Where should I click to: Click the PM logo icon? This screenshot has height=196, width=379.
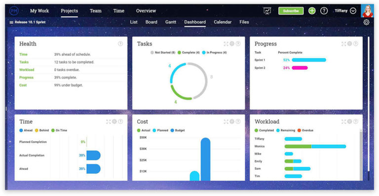tap(14, 11)
